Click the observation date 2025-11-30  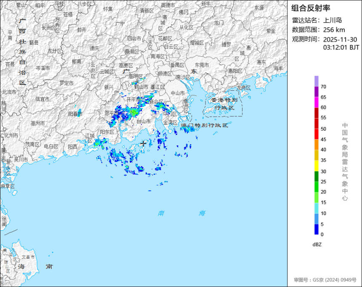340,39
